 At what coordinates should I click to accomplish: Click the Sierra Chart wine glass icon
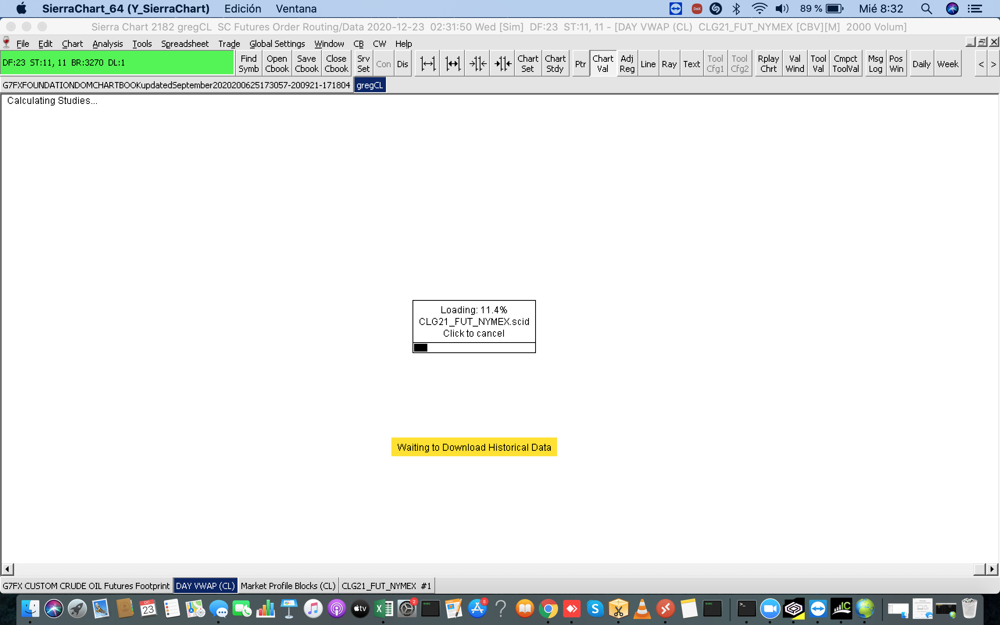click(7, 43)
